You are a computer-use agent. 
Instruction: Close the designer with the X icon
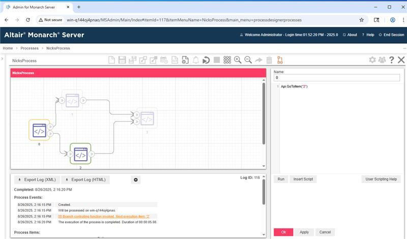(401, 60)
